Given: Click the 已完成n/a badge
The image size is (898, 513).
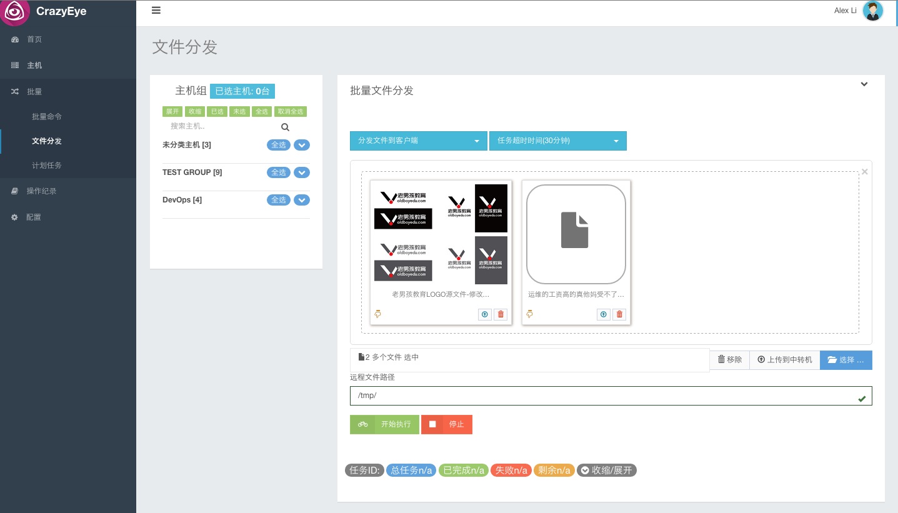Looking at the screenshot, I should [x=463, y=471].
